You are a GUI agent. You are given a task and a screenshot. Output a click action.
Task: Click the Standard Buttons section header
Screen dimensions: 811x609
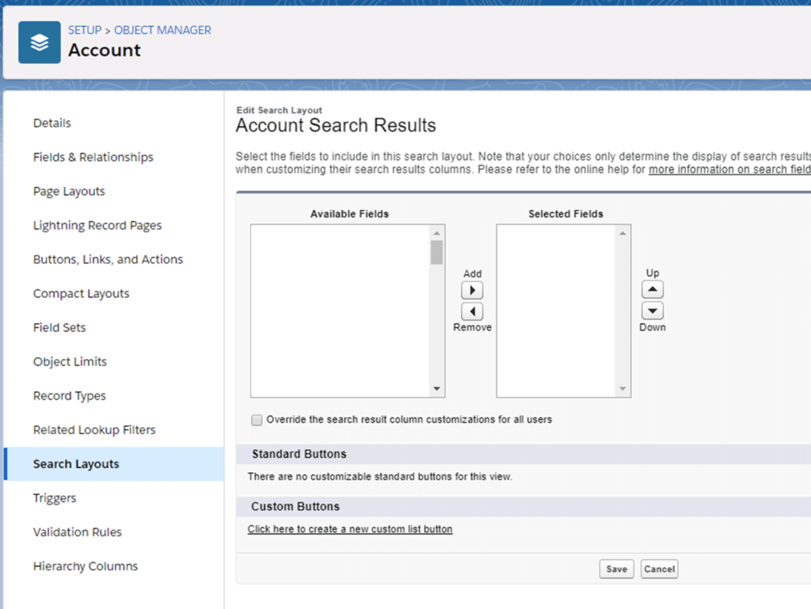[x=524, y=454]
